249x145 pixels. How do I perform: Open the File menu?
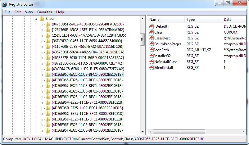point(7,12)
